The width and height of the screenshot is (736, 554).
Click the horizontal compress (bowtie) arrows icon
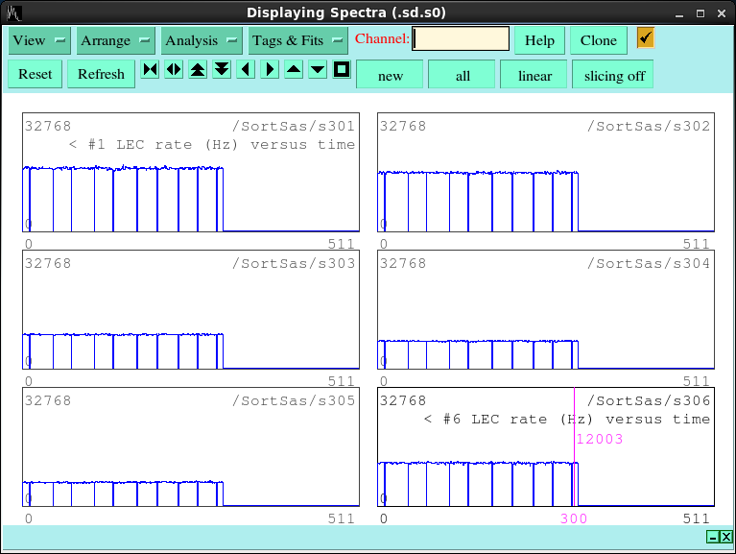coord(150,70)
